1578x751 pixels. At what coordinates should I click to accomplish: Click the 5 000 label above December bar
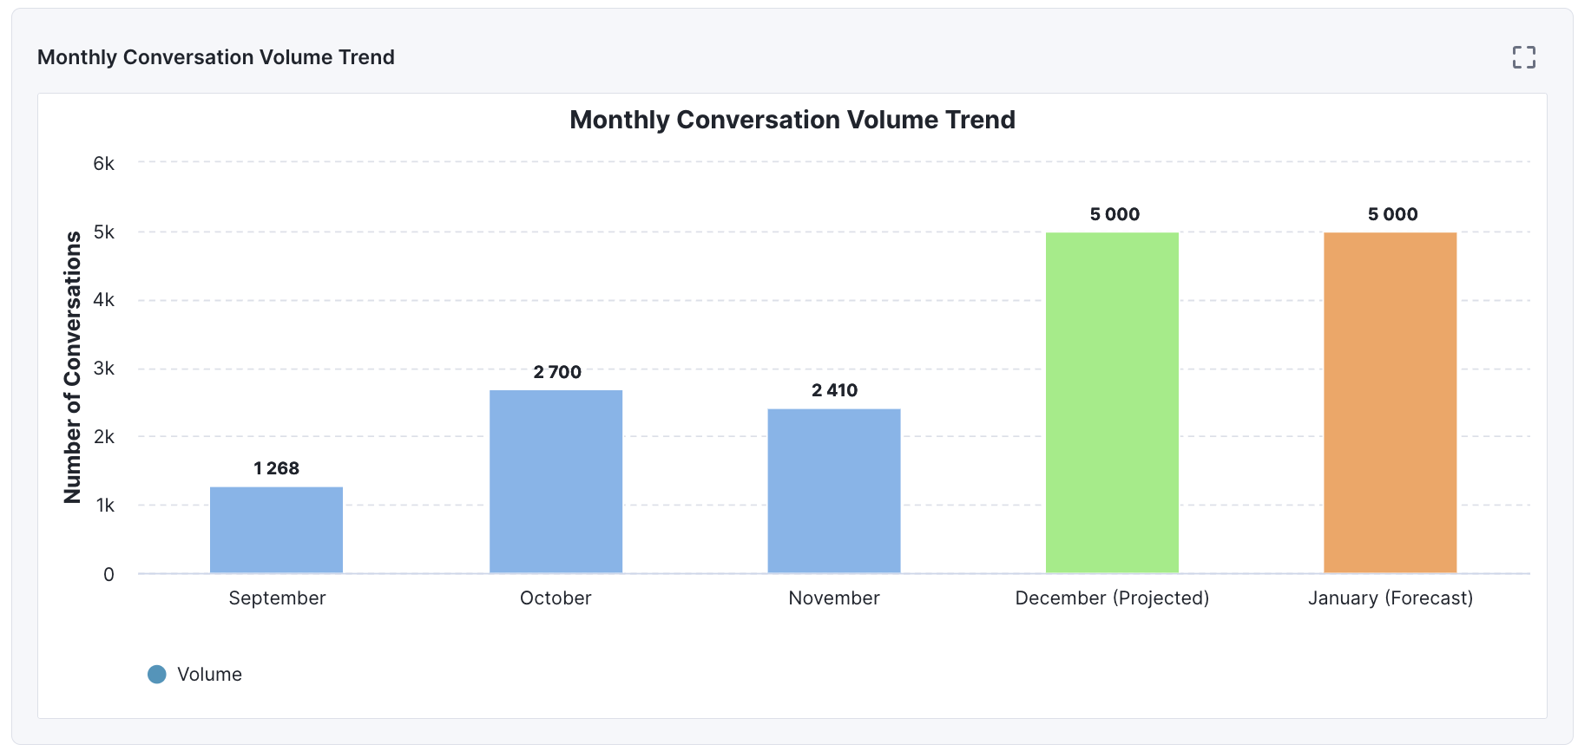tap(1115, 213)
